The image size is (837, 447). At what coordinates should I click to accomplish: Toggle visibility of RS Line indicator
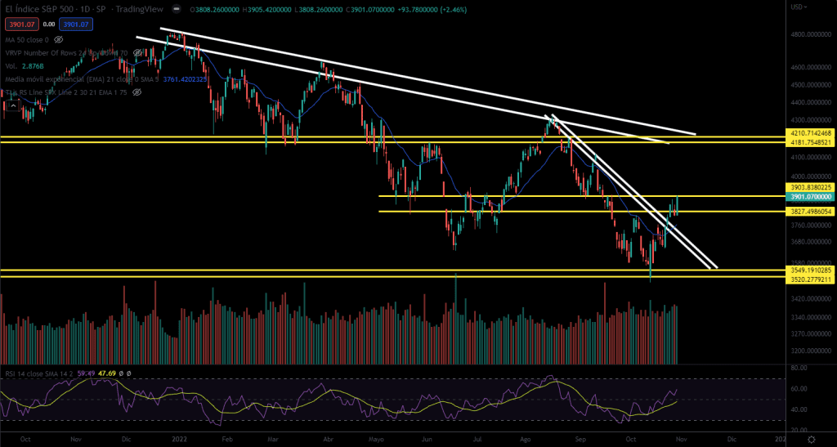coord(137,92)
